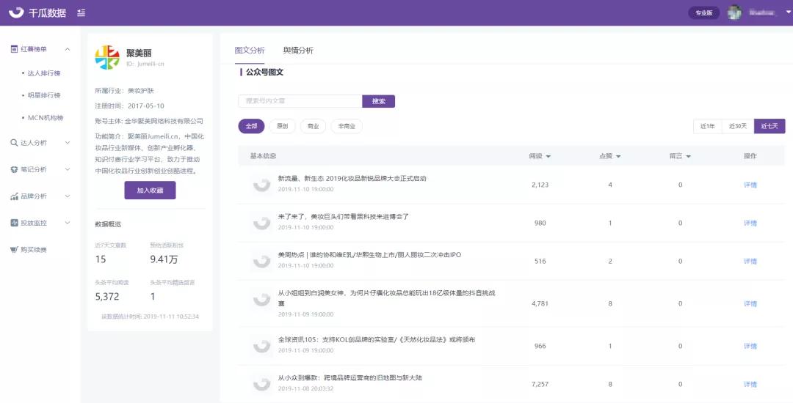Click the 7,257 reads cell
793x403 pixels.
pyautogui.click(x=540, y=385)
